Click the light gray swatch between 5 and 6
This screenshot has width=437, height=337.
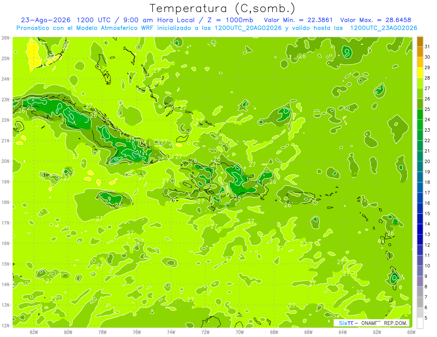[x=420, y=313]
